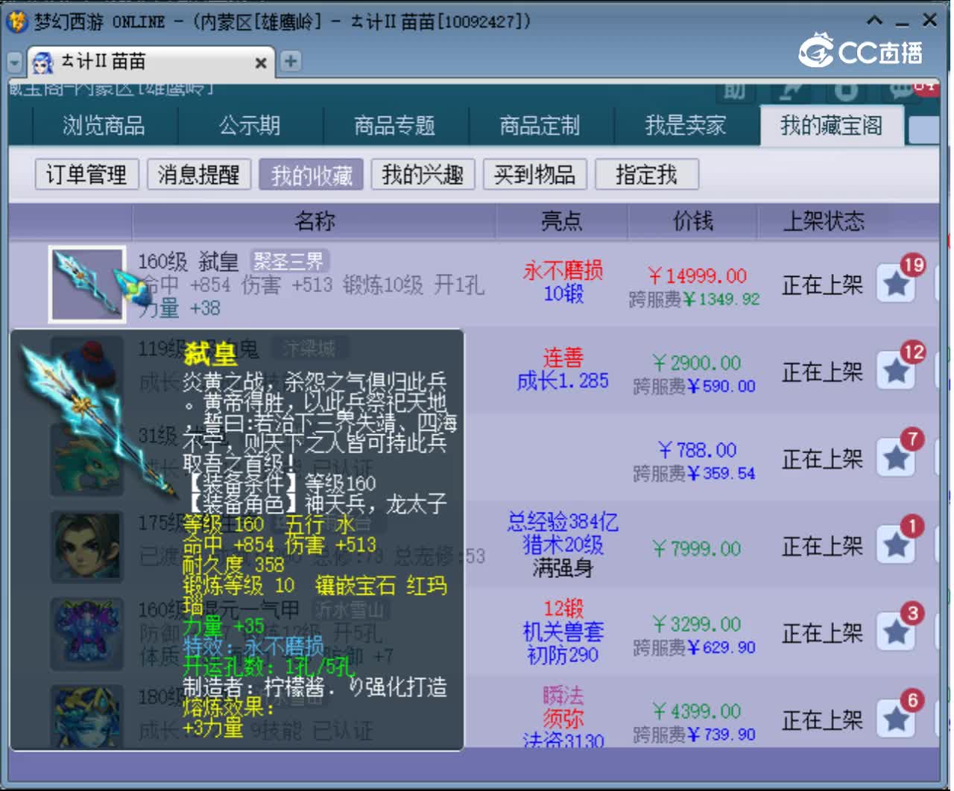
Task: Click the character avatar icon in tab
Action: pyautogui.click(x=43, y=63)
